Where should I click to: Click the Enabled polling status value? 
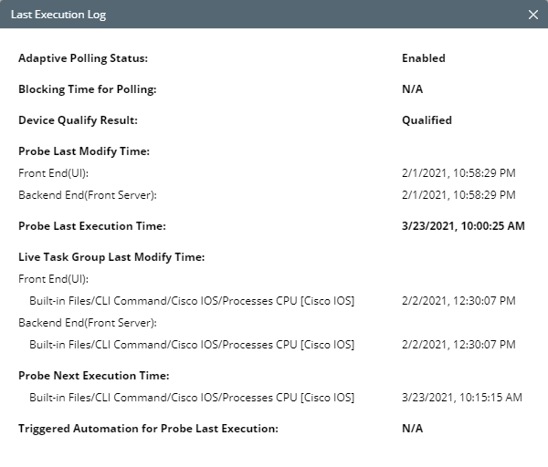pyautogui.click(x=424, y=58)
